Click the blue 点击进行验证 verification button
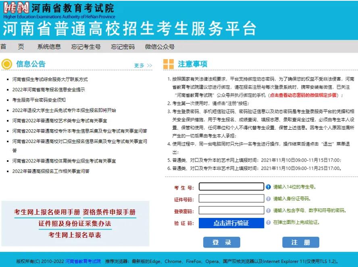 coord(231,223)
